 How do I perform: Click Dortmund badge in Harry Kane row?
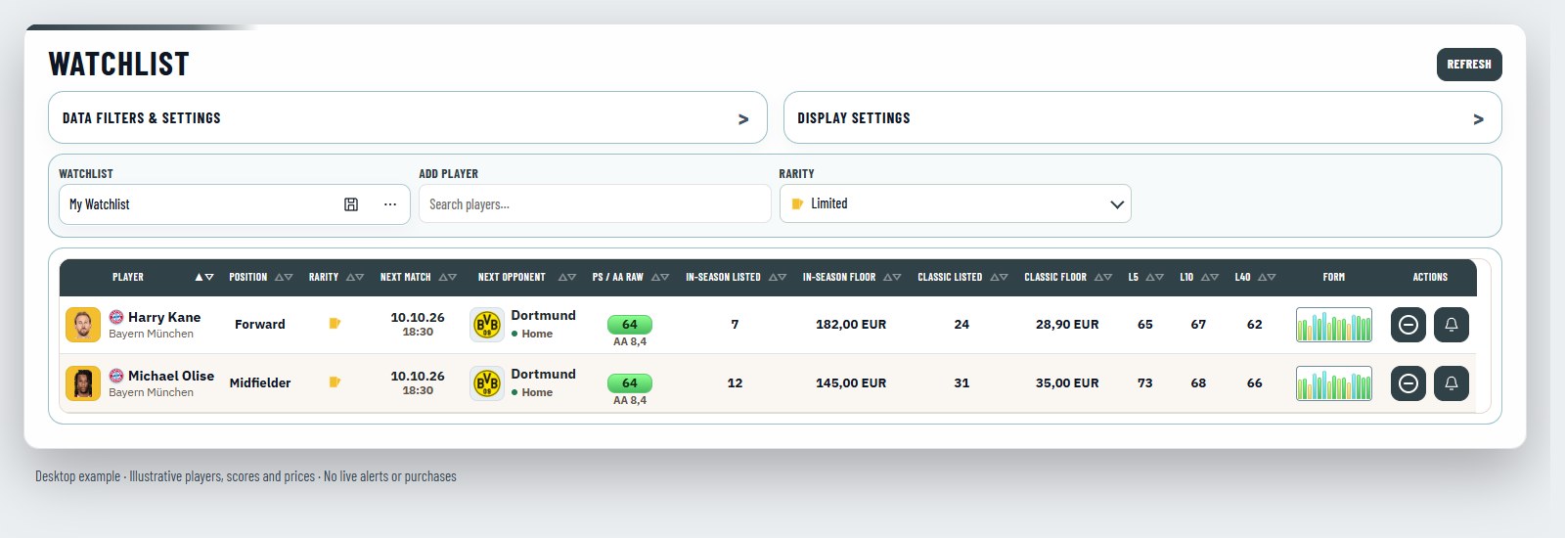point(487,325)
